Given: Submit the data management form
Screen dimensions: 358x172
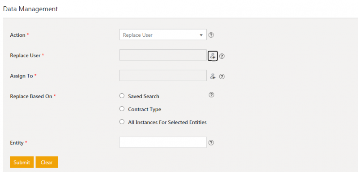Looking at the screenshot, I should pyautogui.click(x=21, y=162).
